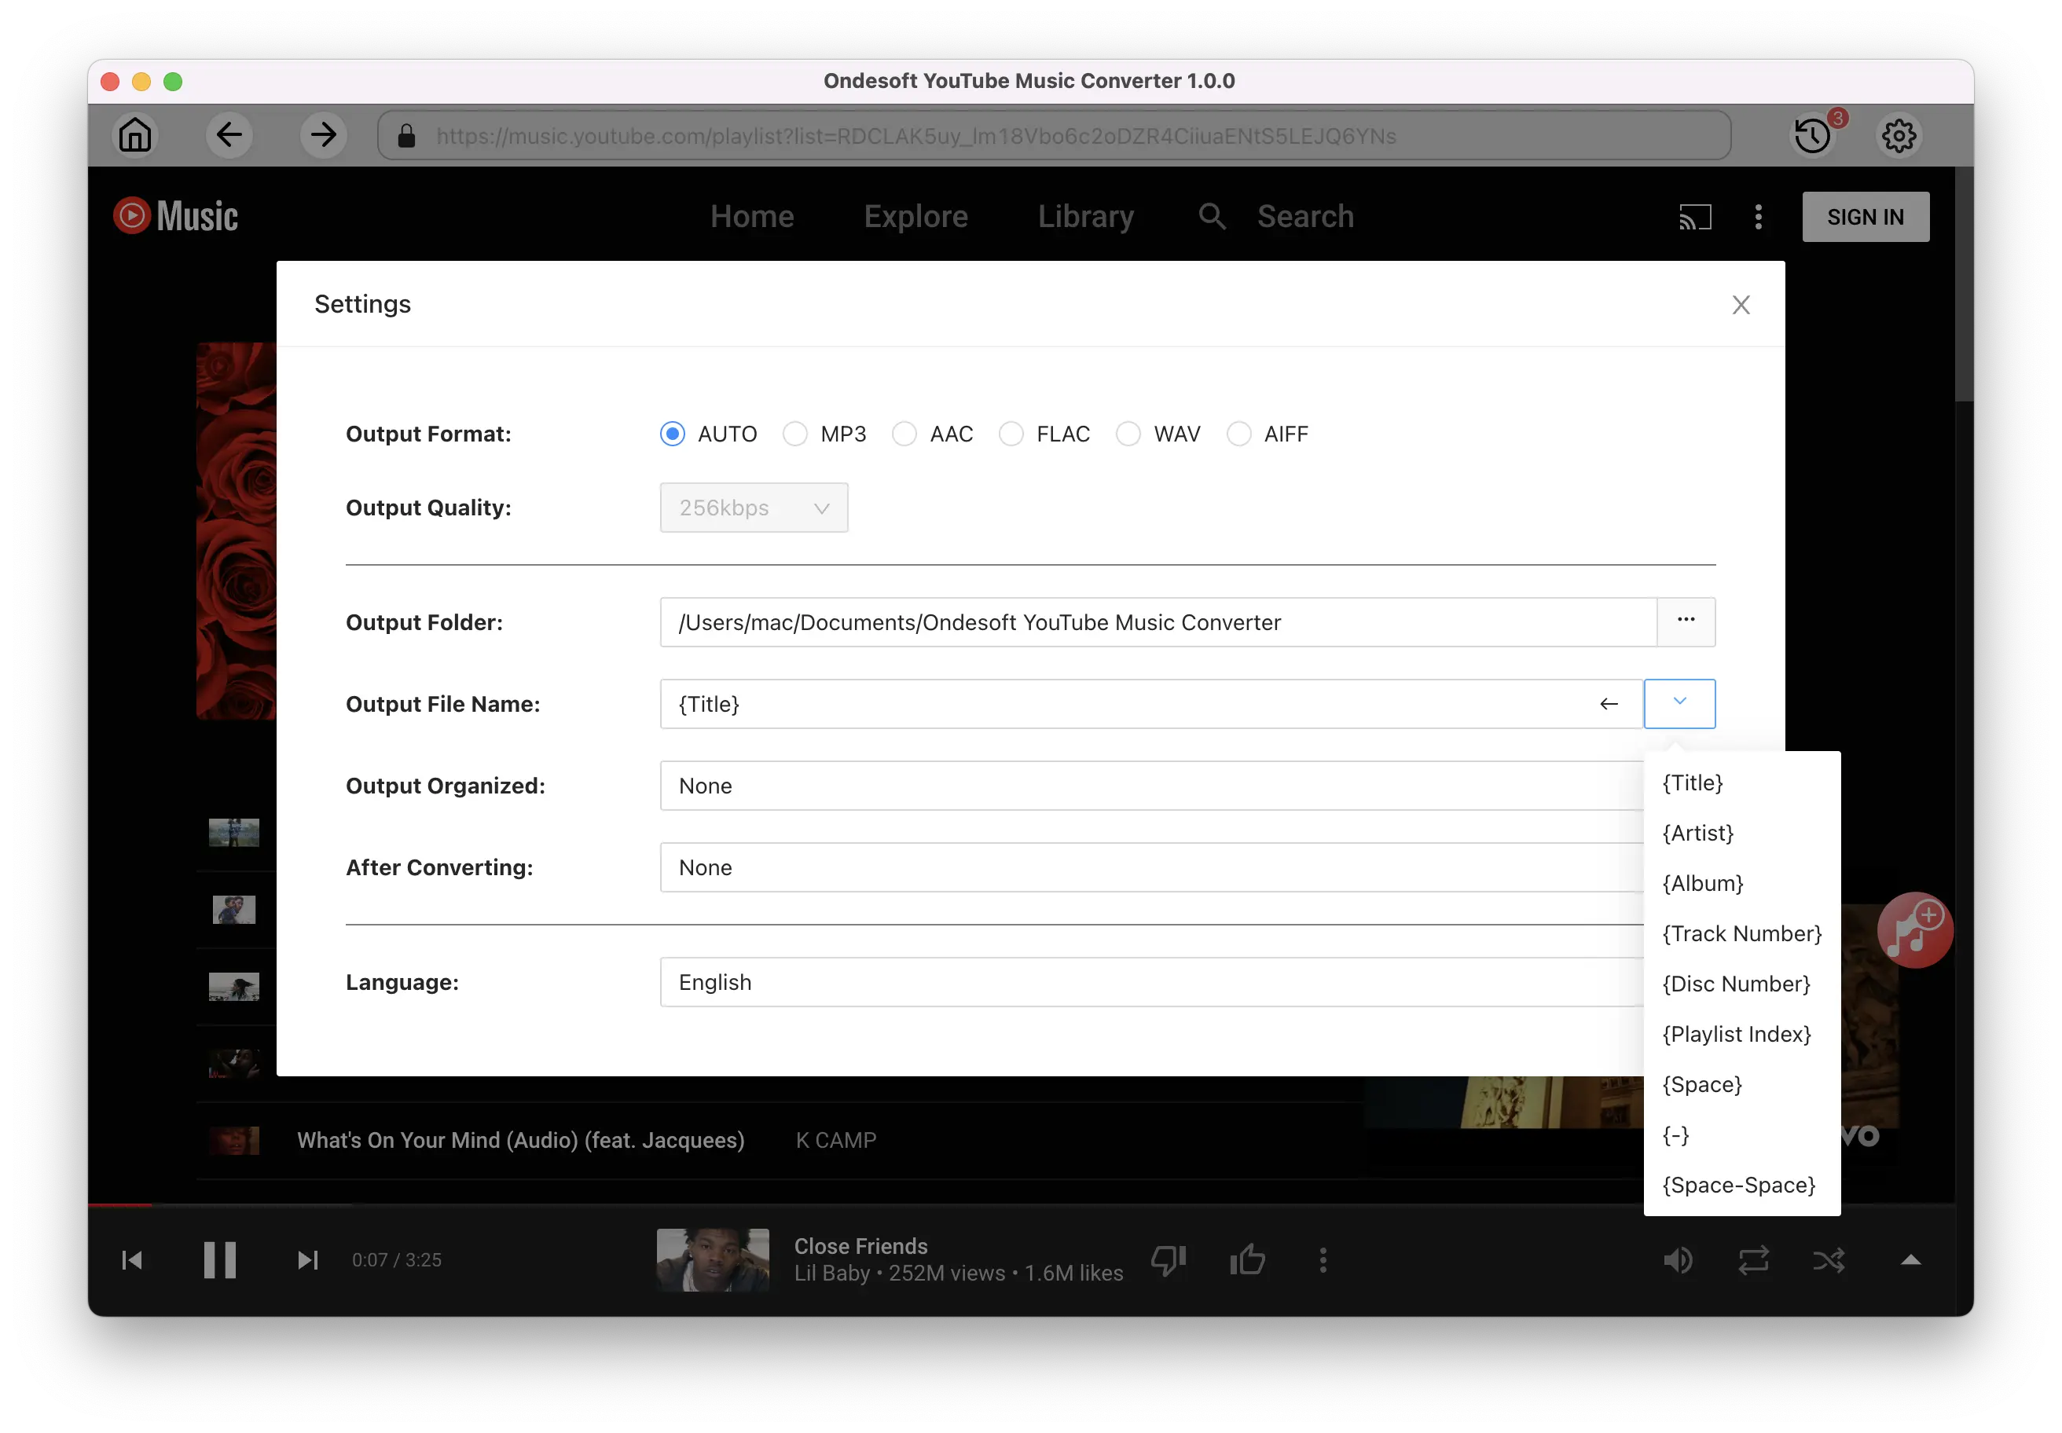Insert the {Artist} filename token
Screen dimensions: 2062x1433
pos(1697,832)
